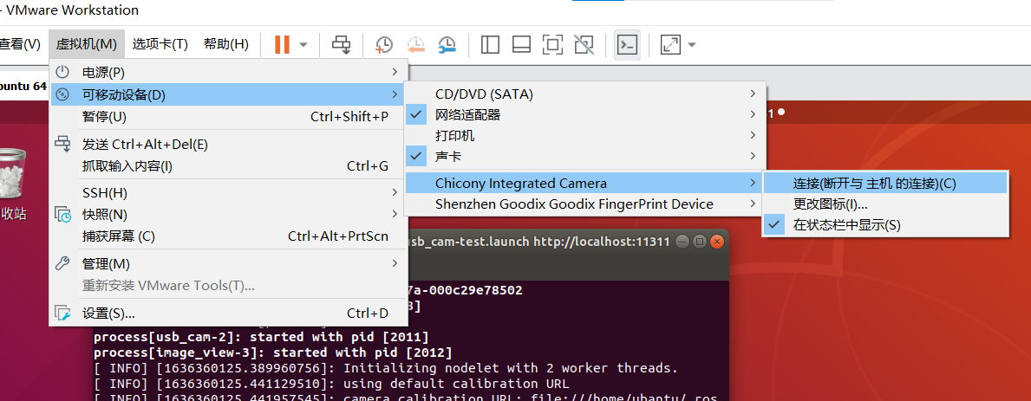The image size is (1031, 401).
Task: Open the trash icon on Ubuntu desktop
Action: point(12,172)
